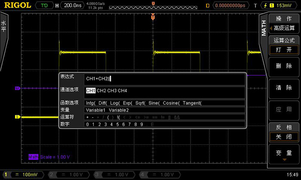301x180 pixels.
Task: Click the waveform memory overview bar
Action: pyautogui.click(x=154, y=6)
